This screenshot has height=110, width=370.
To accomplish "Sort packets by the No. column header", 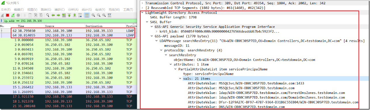I will coord(8,26).
